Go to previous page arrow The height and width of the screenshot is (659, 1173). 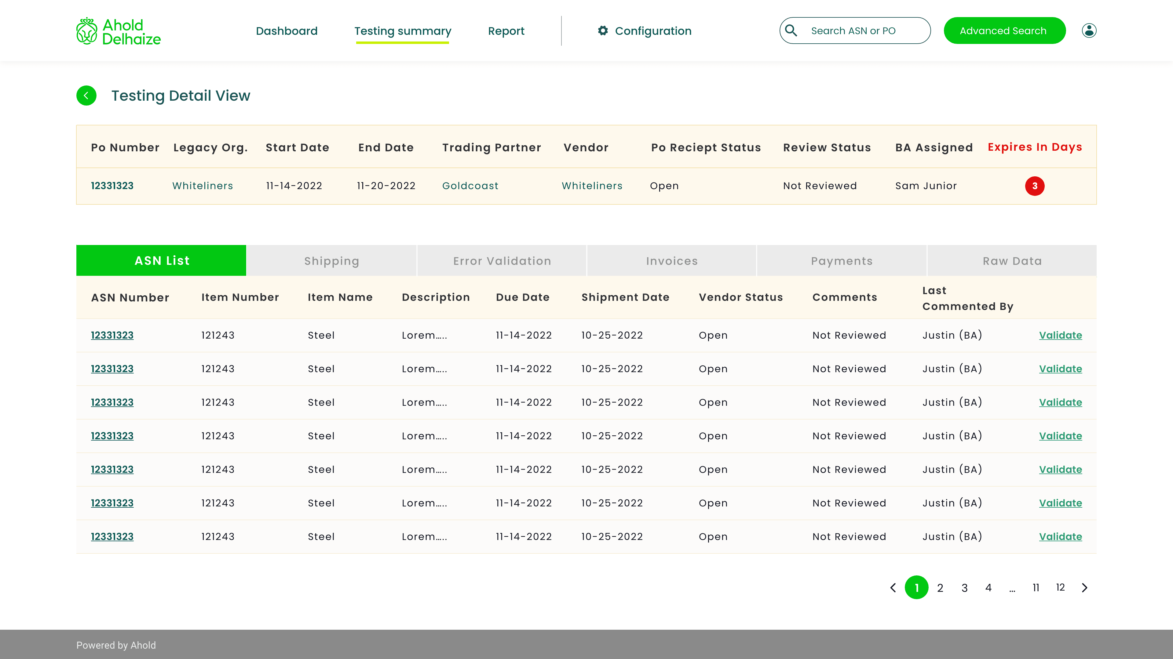[893, 588]
